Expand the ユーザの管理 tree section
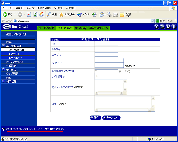178x142 pixels. pyautogui.click(x=4, y=46)
